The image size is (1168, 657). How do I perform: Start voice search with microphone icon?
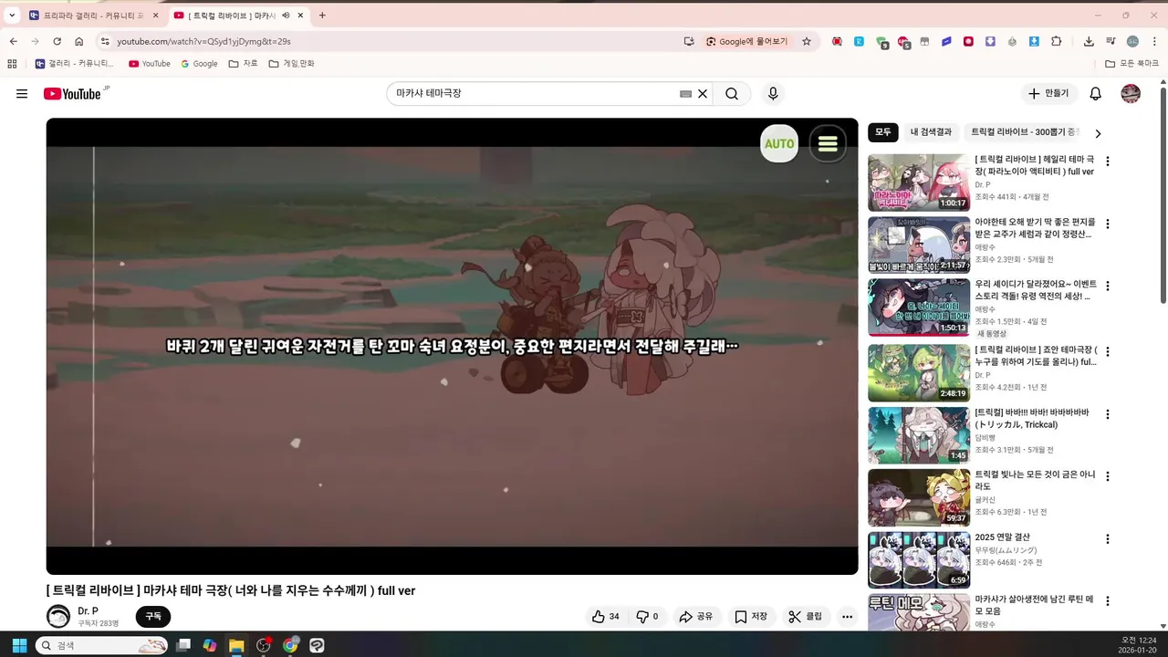coord(773,94)
